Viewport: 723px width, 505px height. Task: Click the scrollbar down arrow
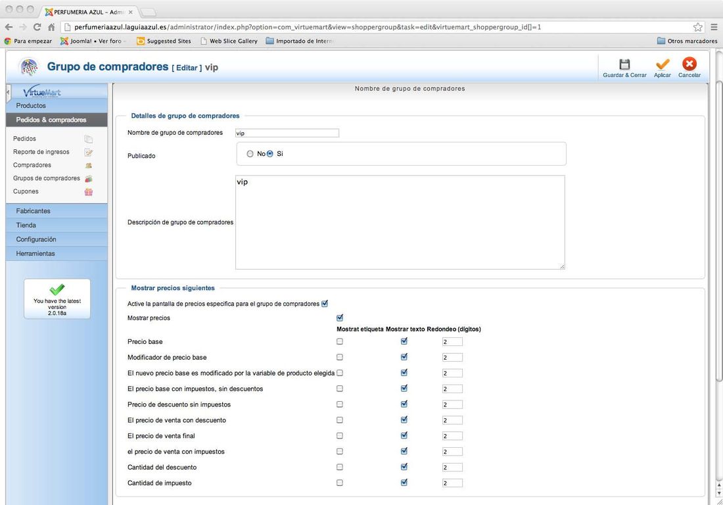tap(719, 493)
